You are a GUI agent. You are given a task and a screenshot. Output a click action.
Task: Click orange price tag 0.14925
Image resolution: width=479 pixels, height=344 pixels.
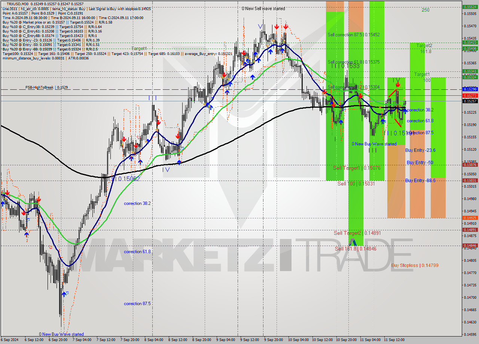coord(470,218)
